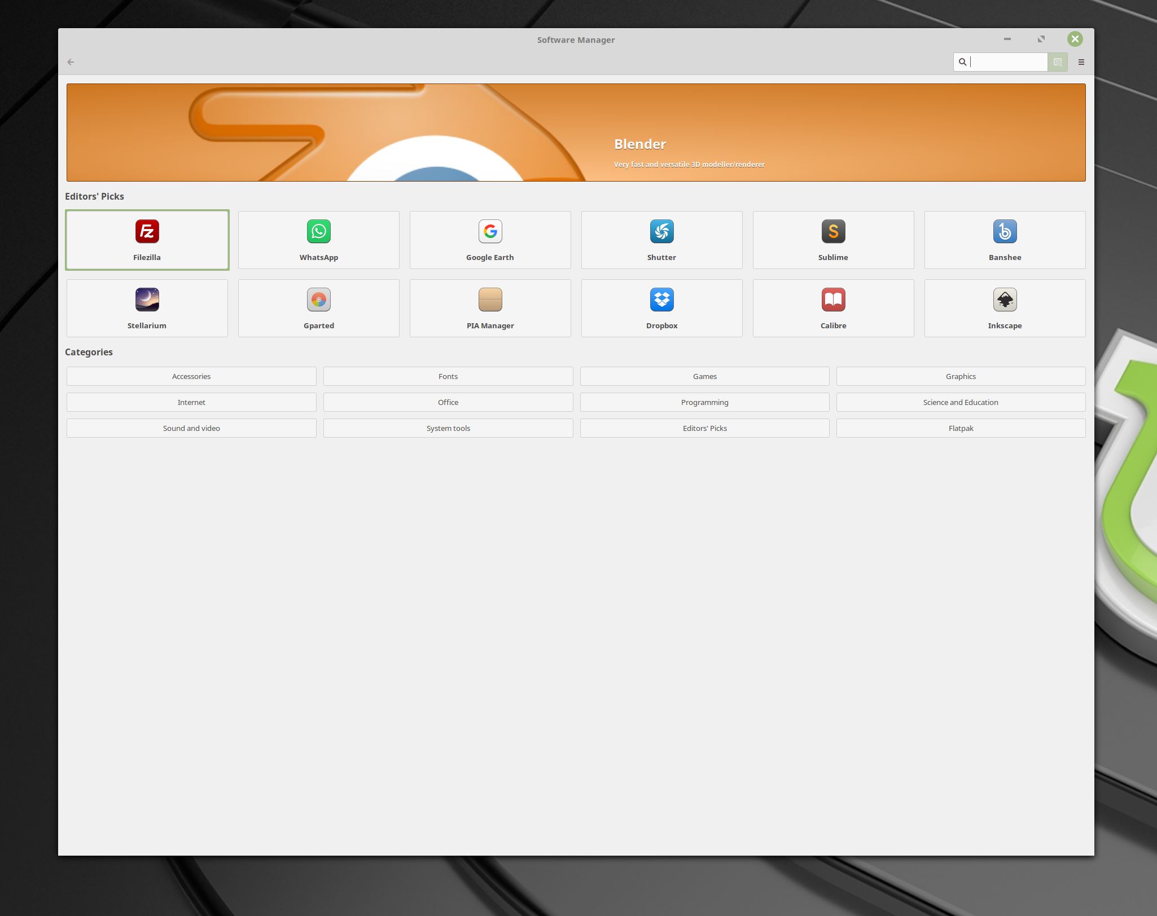Click the PIA Manager package icon

pos(490,300)
